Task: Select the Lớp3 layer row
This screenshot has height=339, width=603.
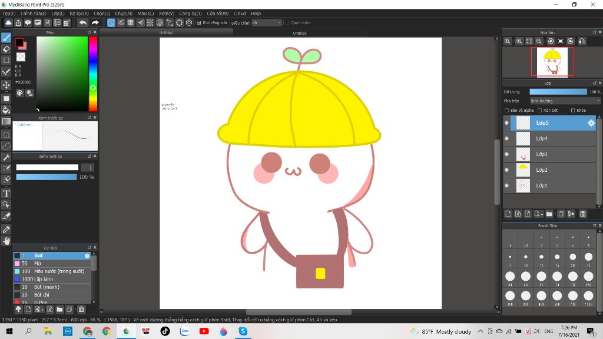Action: 549,154
